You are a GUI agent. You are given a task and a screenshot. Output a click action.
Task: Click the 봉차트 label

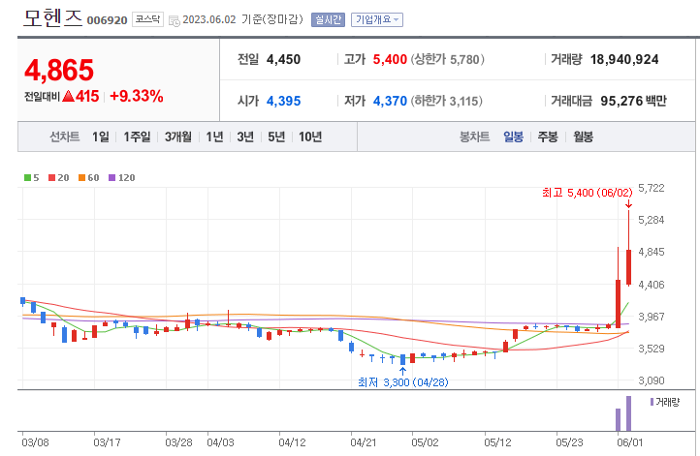tap(474, 137)
